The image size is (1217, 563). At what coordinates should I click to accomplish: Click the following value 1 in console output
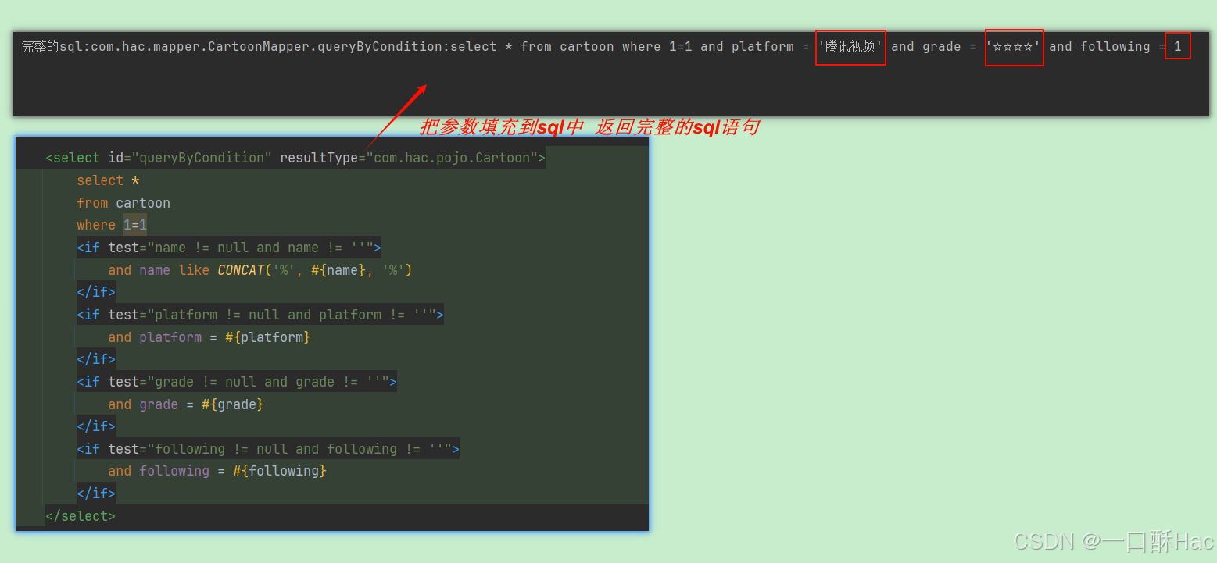click(1177, 47)
